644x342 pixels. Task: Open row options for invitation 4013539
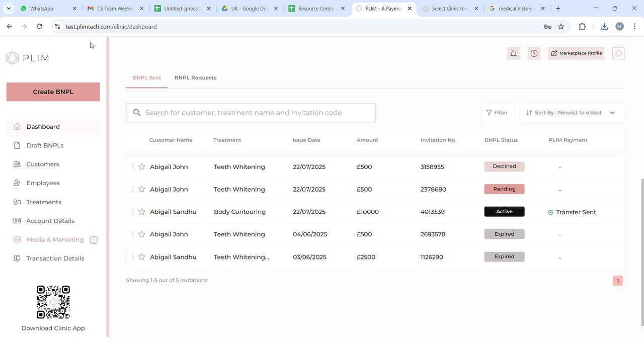tap(133, 212)
